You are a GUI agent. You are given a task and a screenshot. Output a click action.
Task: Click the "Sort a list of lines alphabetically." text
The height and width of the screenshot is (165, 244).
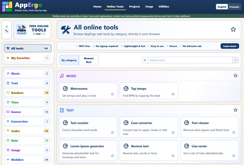203,153
